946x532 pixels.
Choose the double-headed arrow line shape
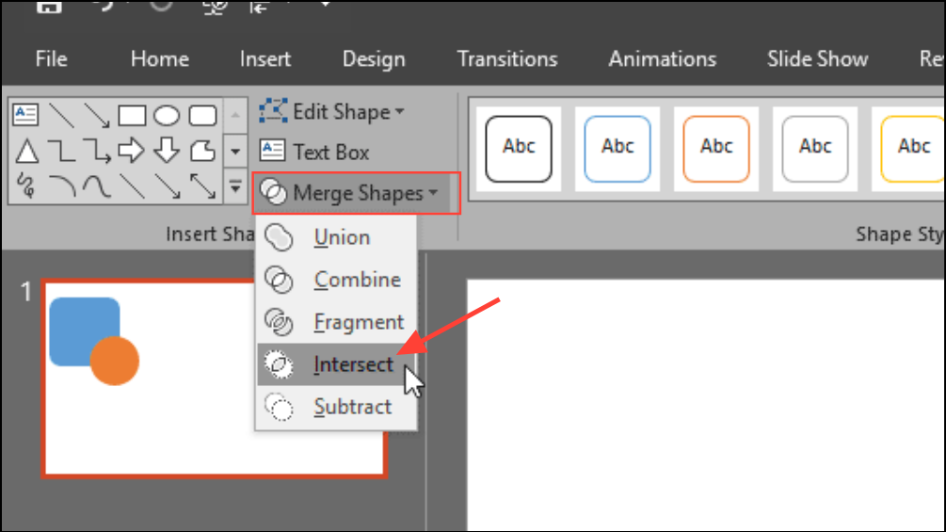(x=202, y=185)
